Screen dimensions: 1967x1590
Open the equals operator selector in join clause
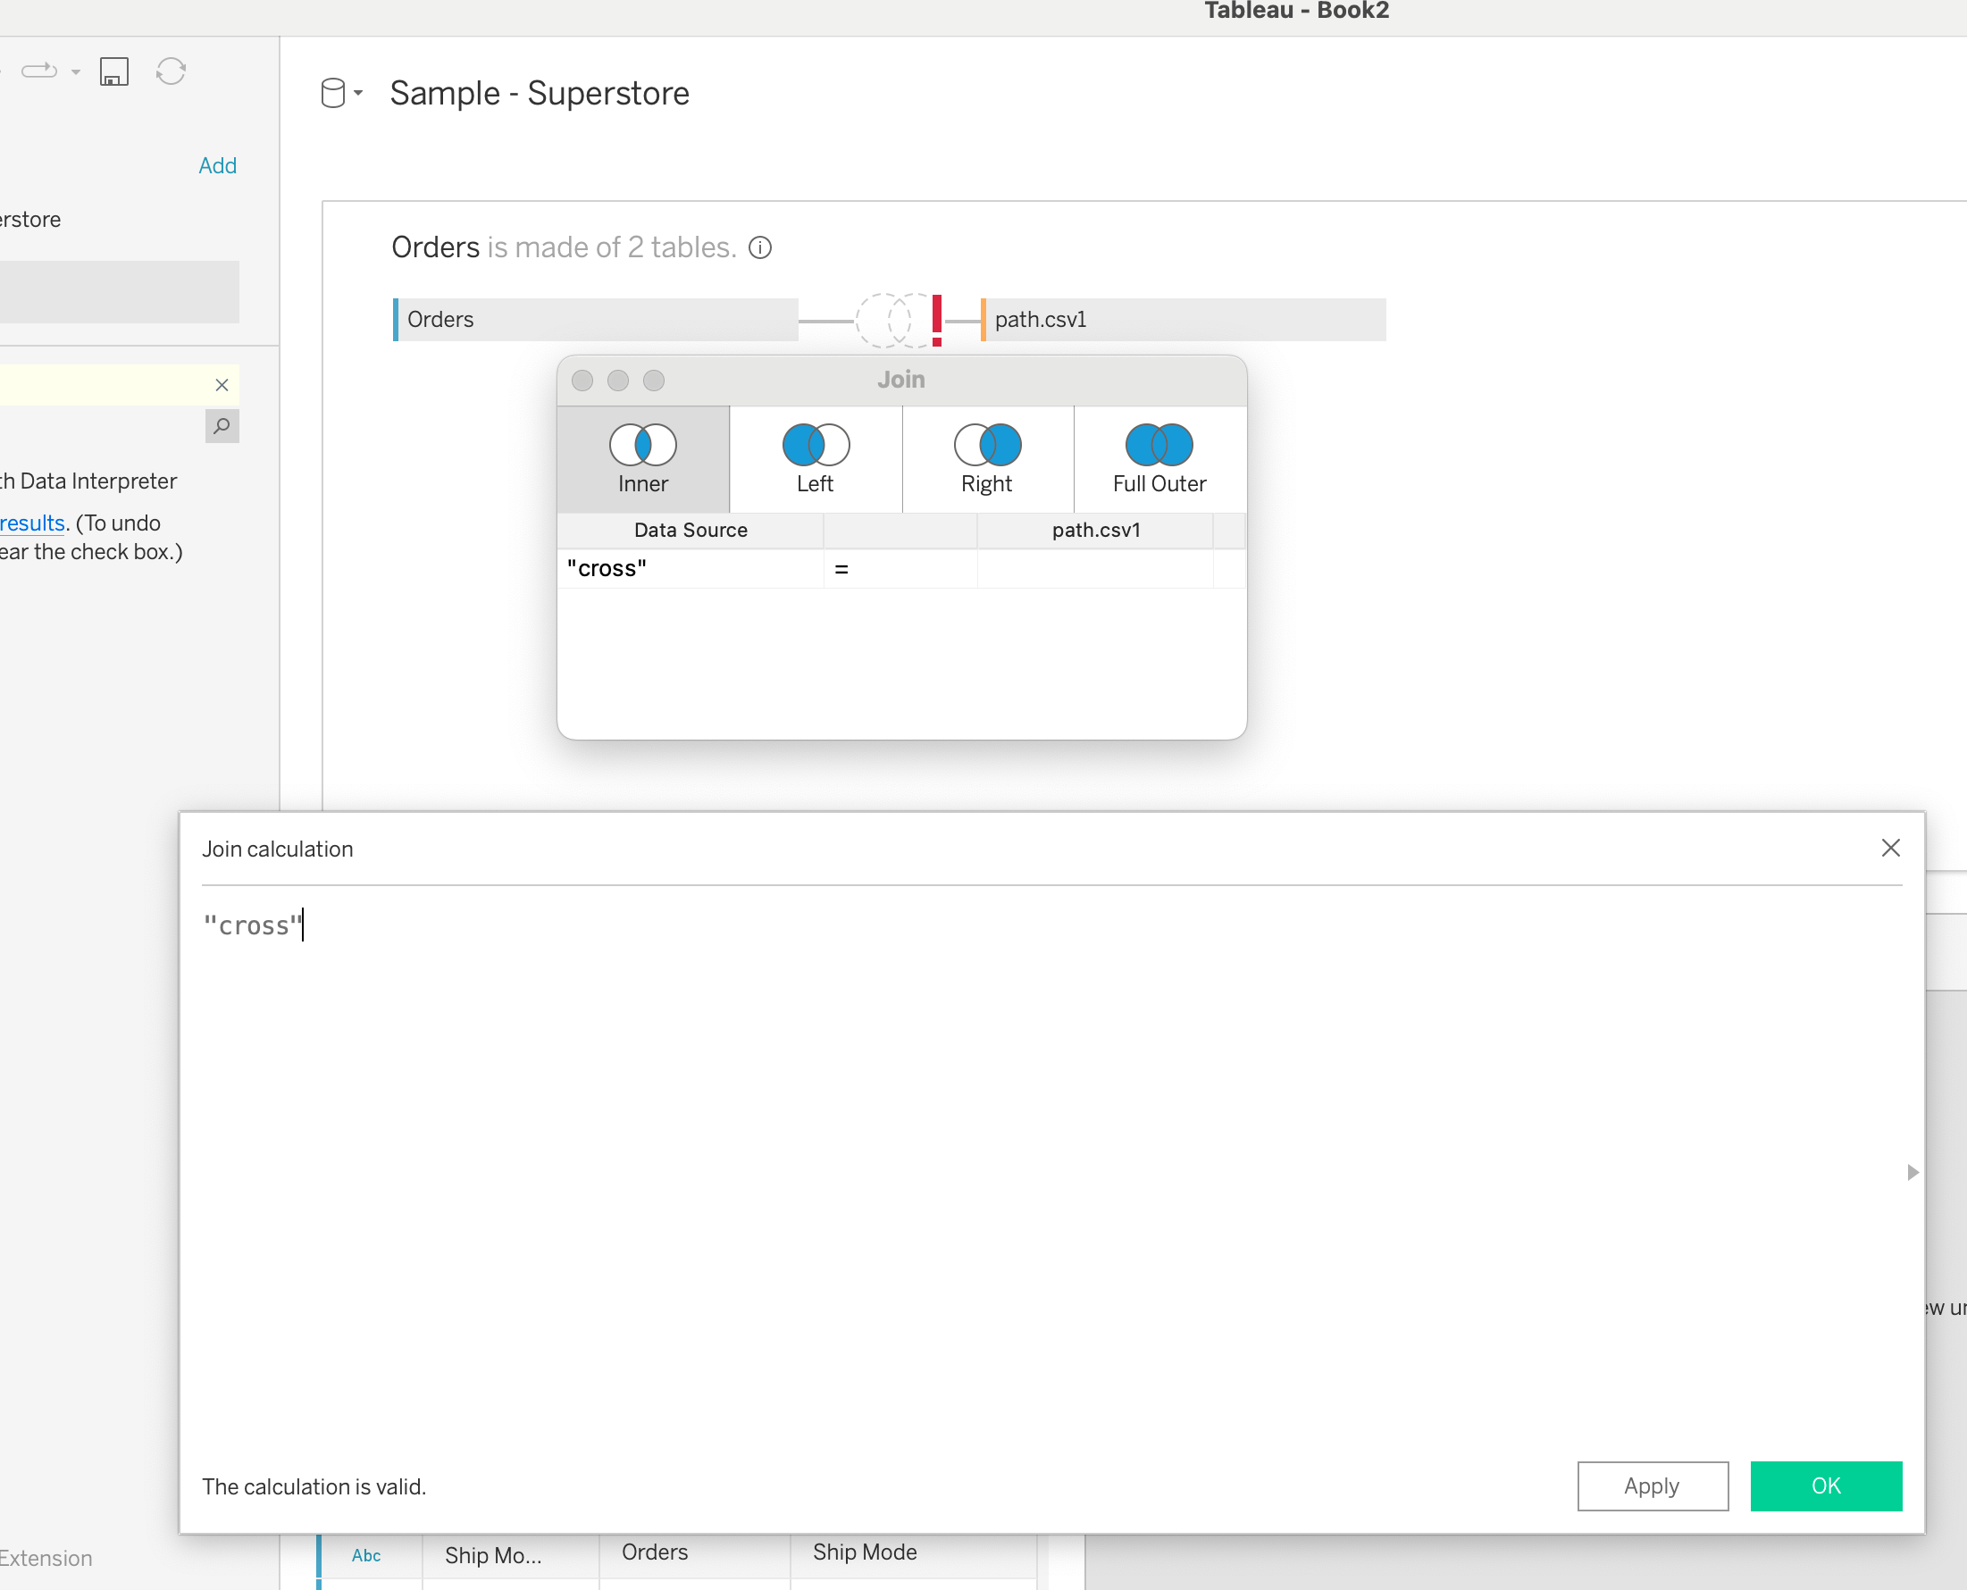pos(900,569)
